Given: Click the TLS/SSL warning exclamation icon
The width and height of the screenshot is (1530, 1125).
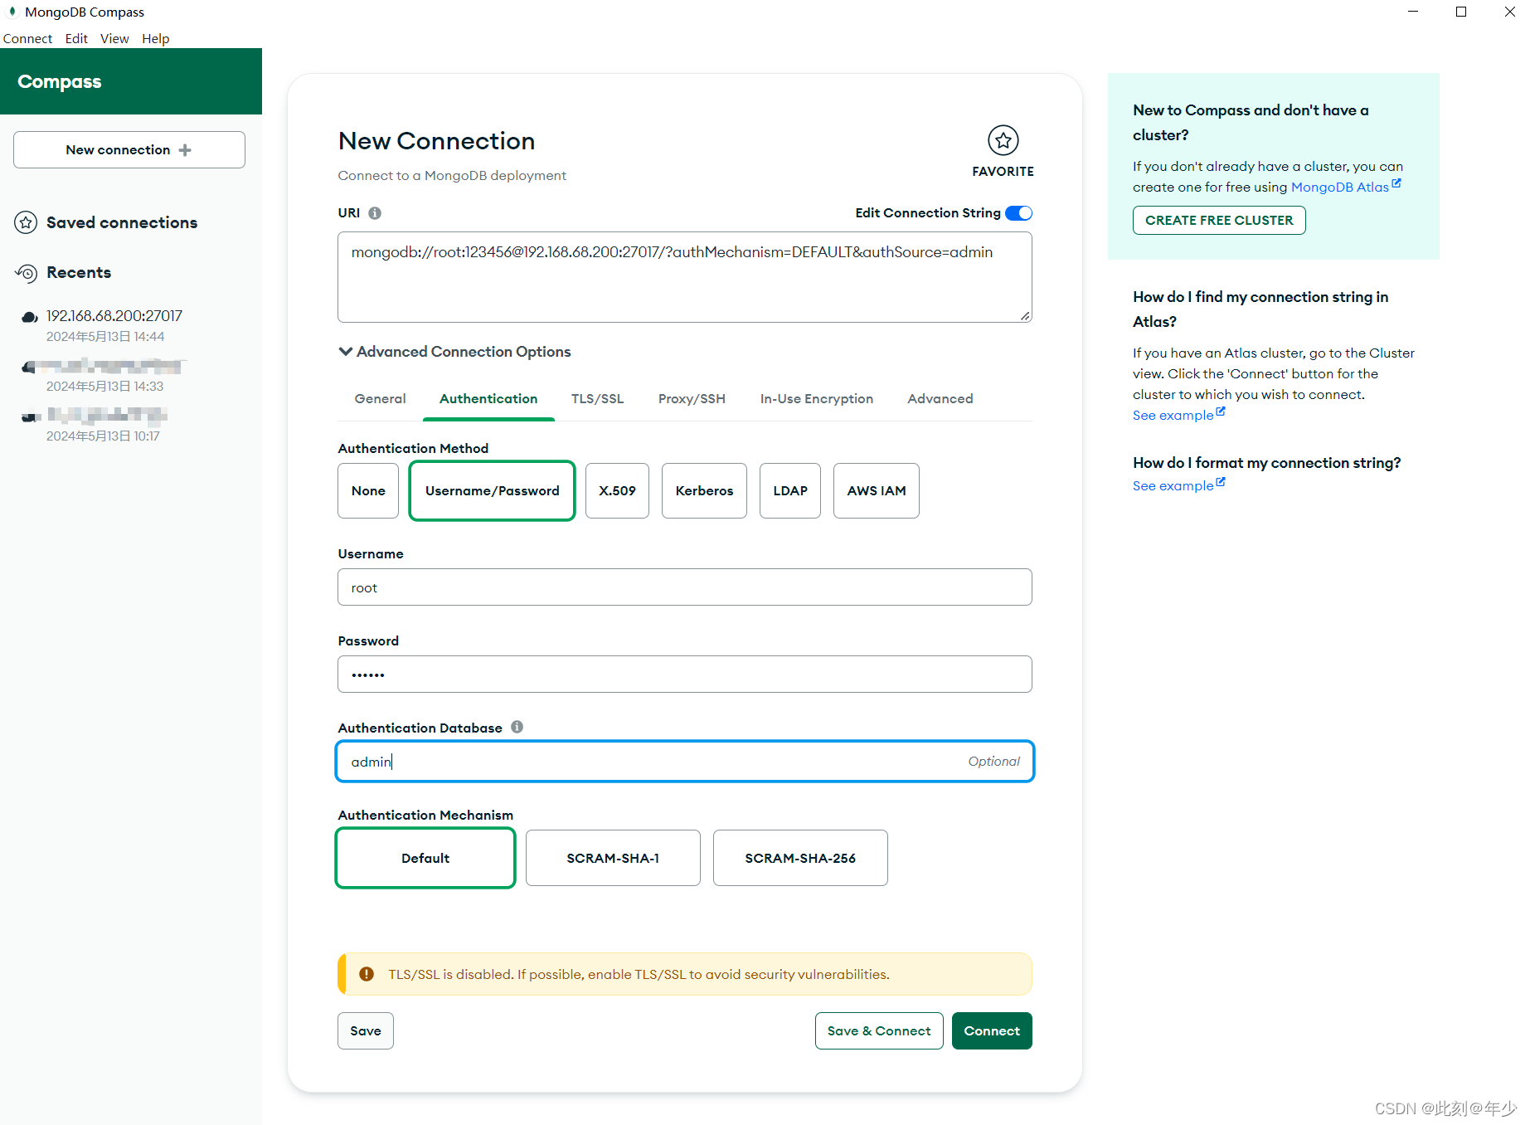Looking at the screenshot, I should tap(367, 974).
